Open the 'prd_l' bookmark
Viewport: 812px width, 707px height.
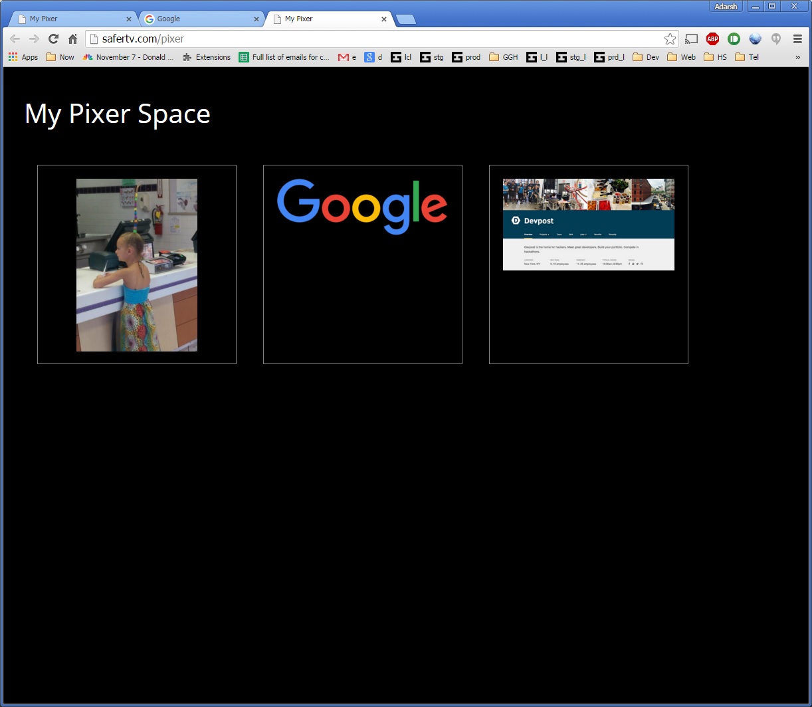(x=609, y=57)
